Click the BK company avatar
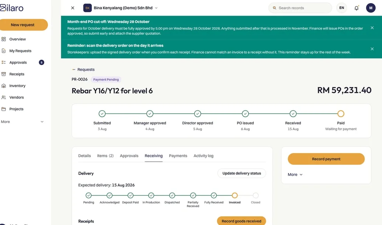 coord(87,8)
